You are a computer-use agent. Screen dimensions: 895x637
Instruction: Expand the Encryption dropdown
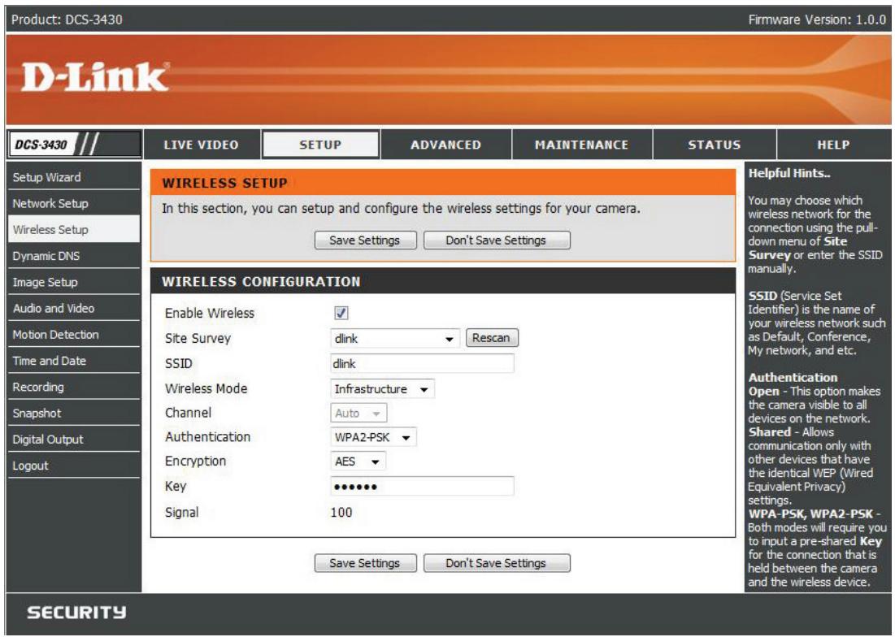pos(358,461)
